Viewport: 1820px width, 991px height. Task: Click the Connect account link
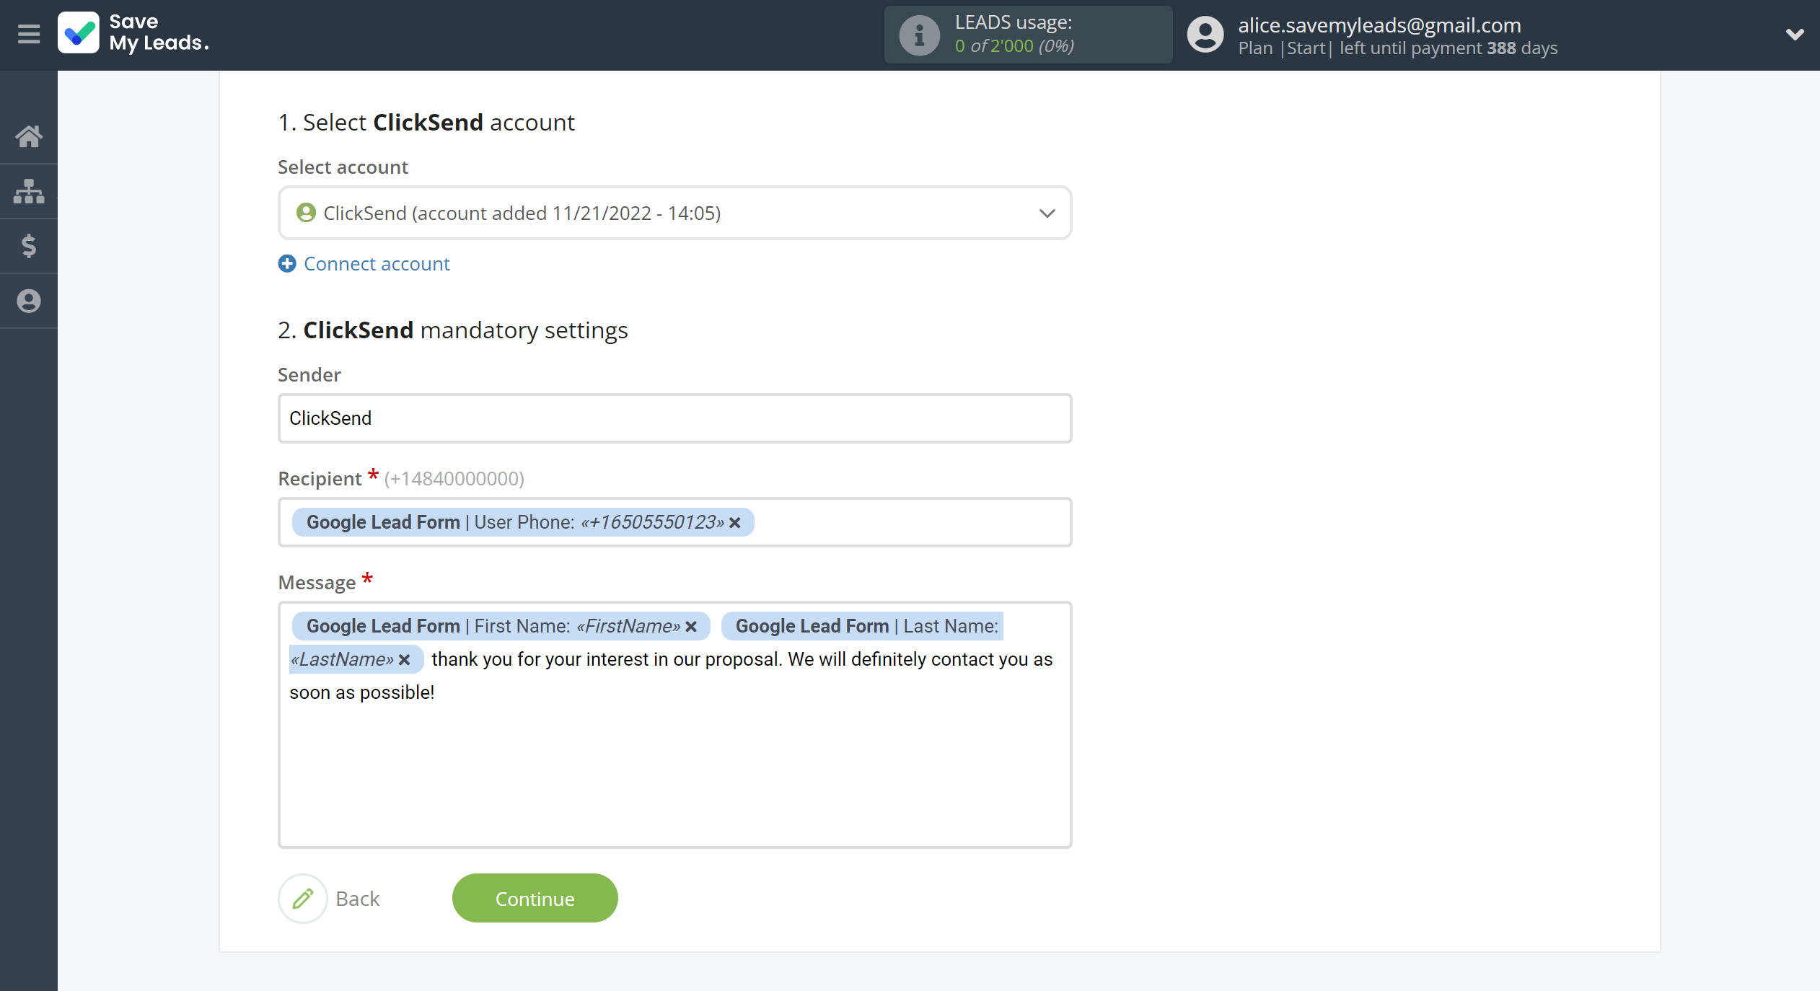(x=377, y=264)
